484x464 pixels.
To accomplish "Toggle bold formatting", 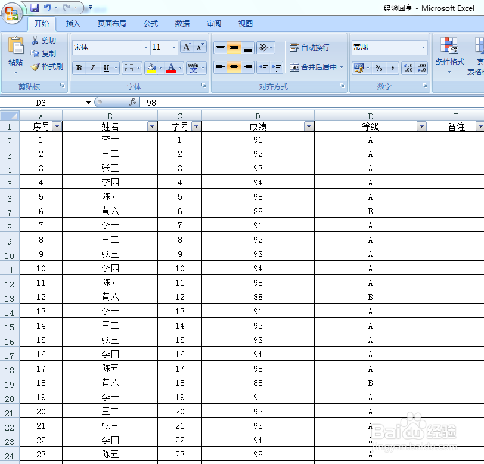I will point(79,68).
